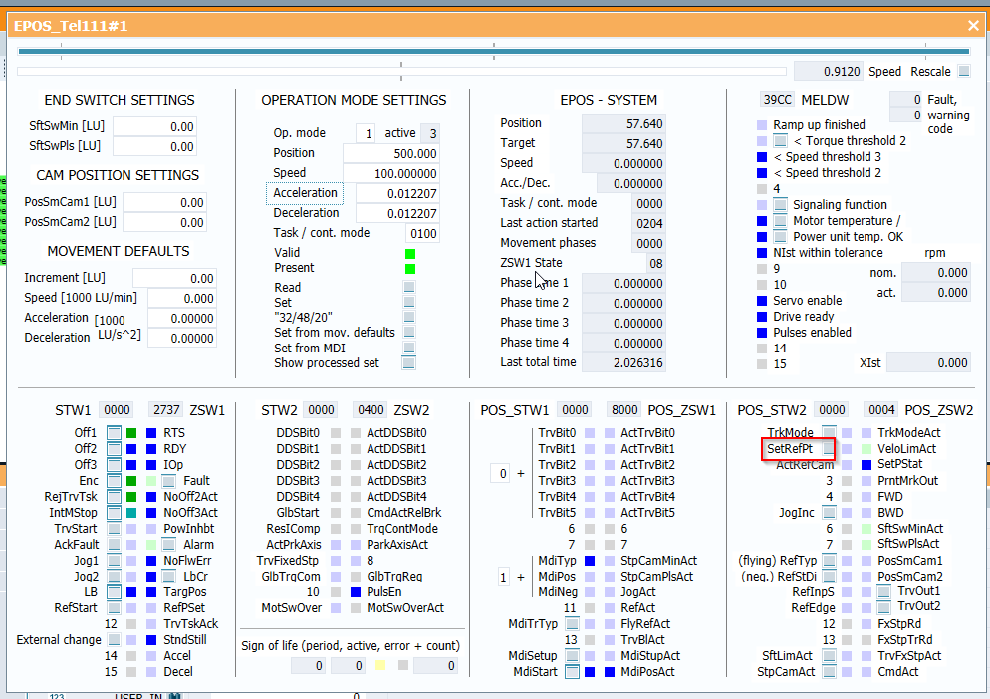Toggle the LbCr checkbox
Image resolution: width=990 pixels, height=699 pixels.
tap(168, 577)
